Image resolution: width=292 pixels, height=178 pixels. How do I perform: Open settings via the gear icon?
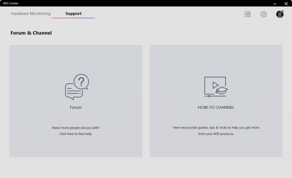coord(263,14)
